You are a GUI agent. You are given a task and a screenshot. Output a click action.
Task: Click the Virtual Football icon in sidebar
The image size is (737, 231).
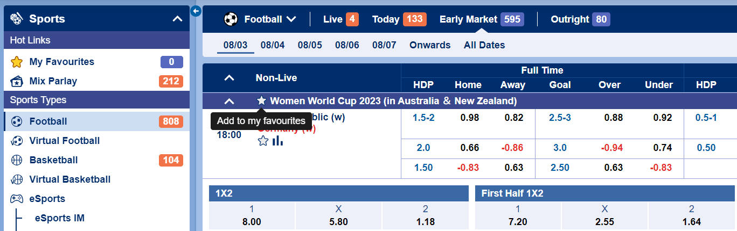(x=17, y=141)
